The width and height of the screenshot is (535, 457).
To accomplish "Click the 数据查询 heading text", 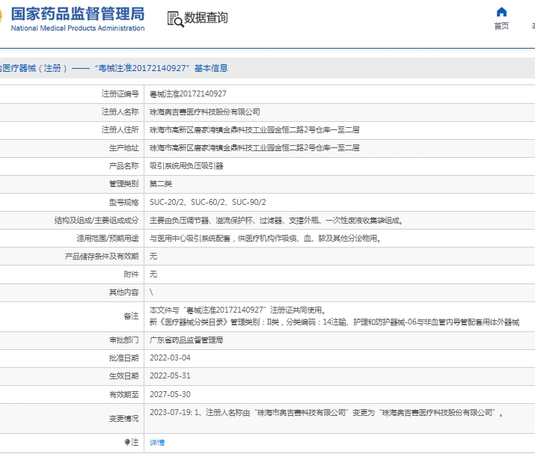I will tap(206, 18).
